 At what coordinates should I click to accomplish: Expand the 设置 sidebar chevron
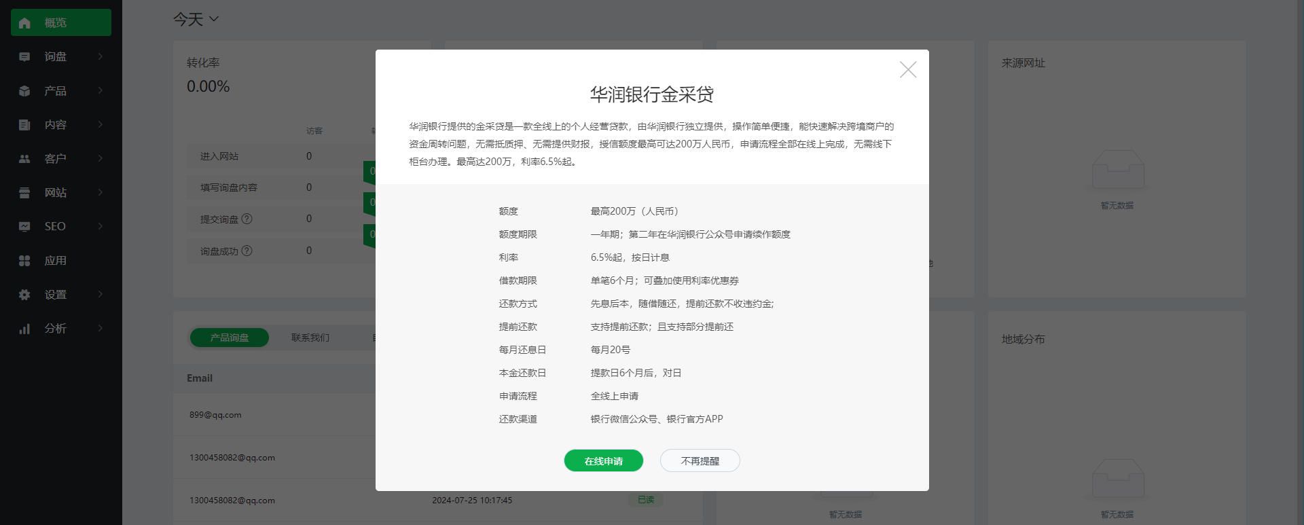coord(101,294)
